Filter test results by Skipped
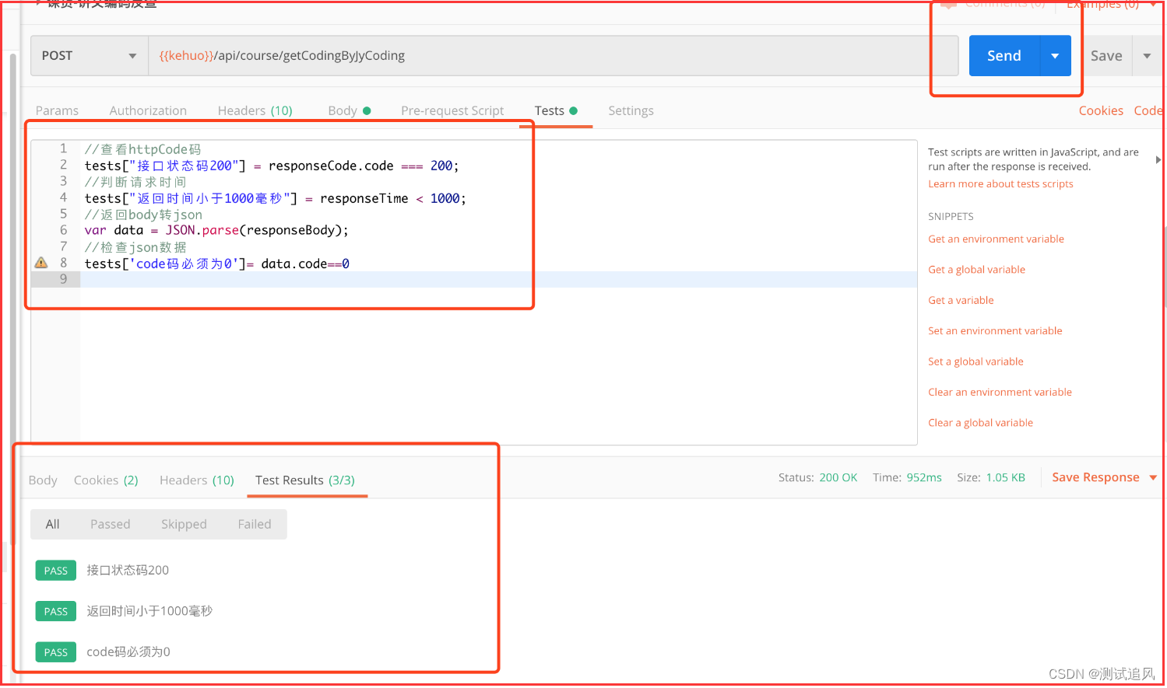The image size is (1167, 688). [184, 525]
